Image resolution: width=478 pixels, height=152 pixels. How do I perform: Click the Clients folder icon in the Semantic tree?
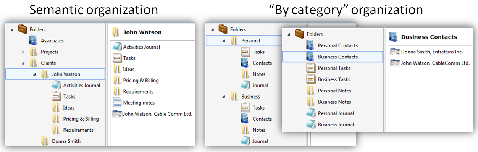point(34,63)
